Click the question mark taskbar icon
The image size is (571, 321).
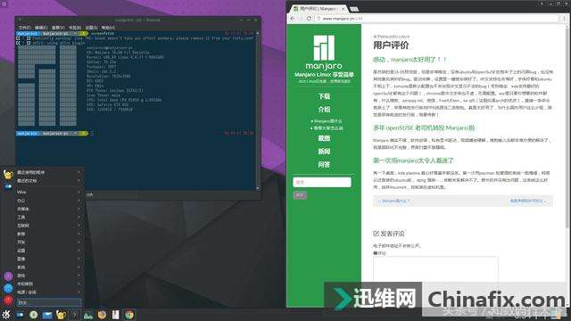pos(75,315)
